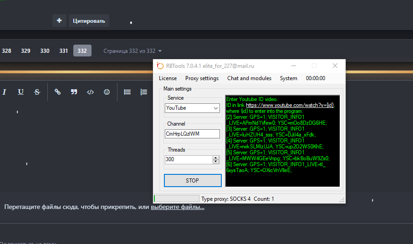This screenshot has width=413, height=244.
Task: Click the 'выберите файлы' link
Action: point(178,207)
